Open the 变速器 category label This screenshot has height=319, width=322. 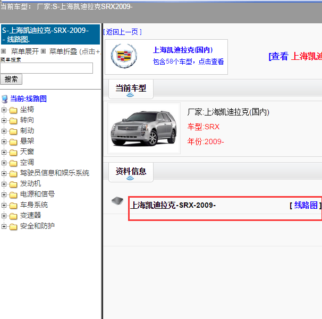30,215
